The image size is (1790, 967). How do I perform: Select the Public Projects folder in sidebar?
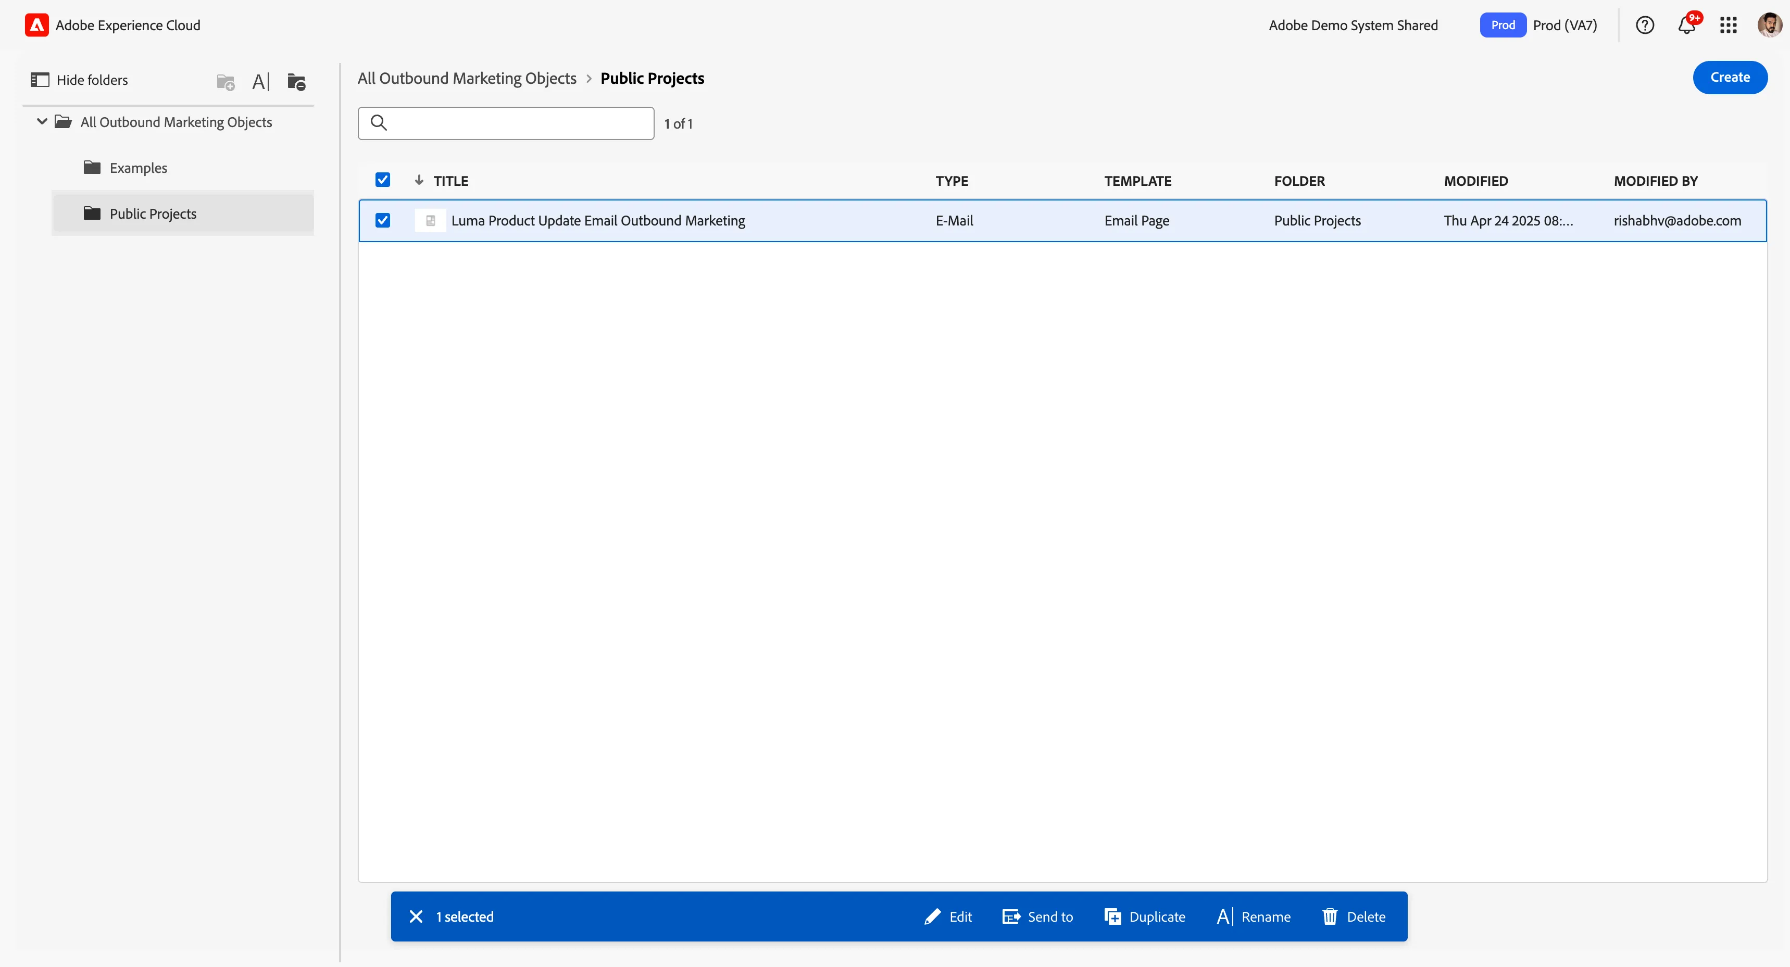(x=183, y=214)
